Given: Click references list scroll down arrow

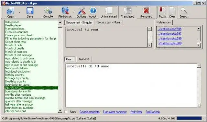Looking at the screenshot, I should pos(199,45).
